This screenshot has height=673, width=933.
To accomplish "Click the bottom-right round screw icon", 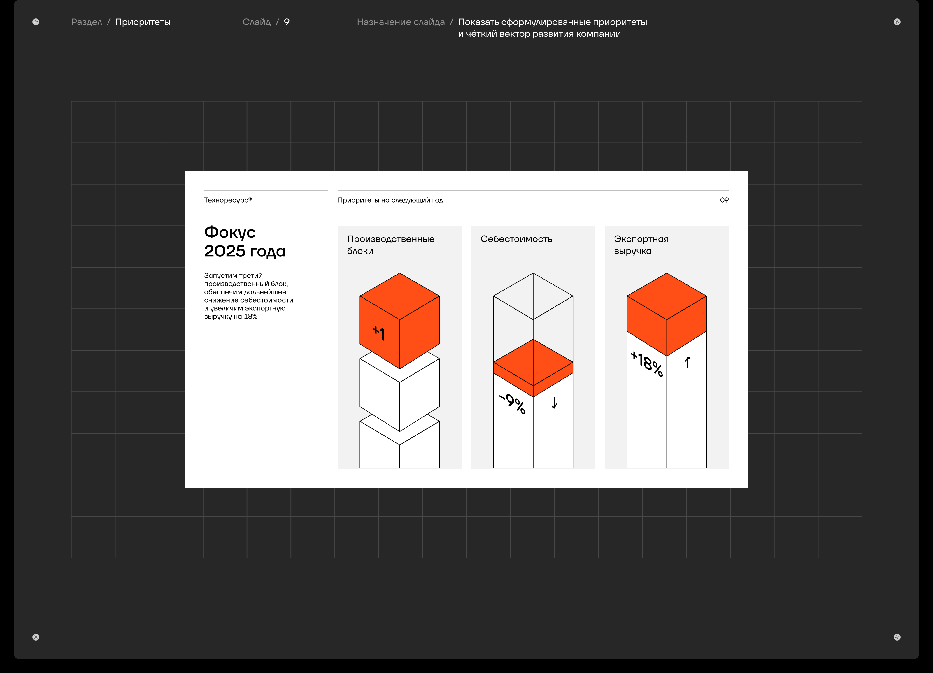I will pyautogui.click(x=897, y=637).
